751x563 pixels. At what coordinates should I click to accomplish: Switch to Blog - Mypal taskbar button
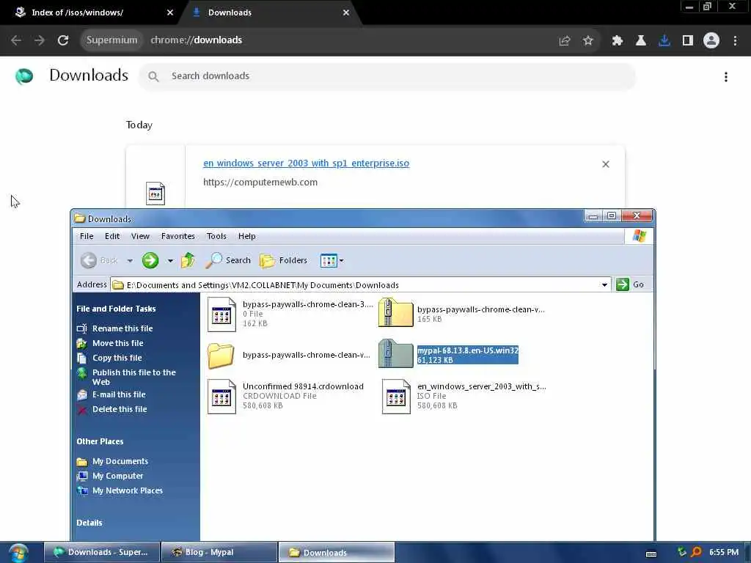pos(219,553)
